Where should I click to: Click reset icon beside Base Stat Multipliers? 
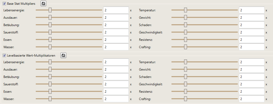point(43,3)
